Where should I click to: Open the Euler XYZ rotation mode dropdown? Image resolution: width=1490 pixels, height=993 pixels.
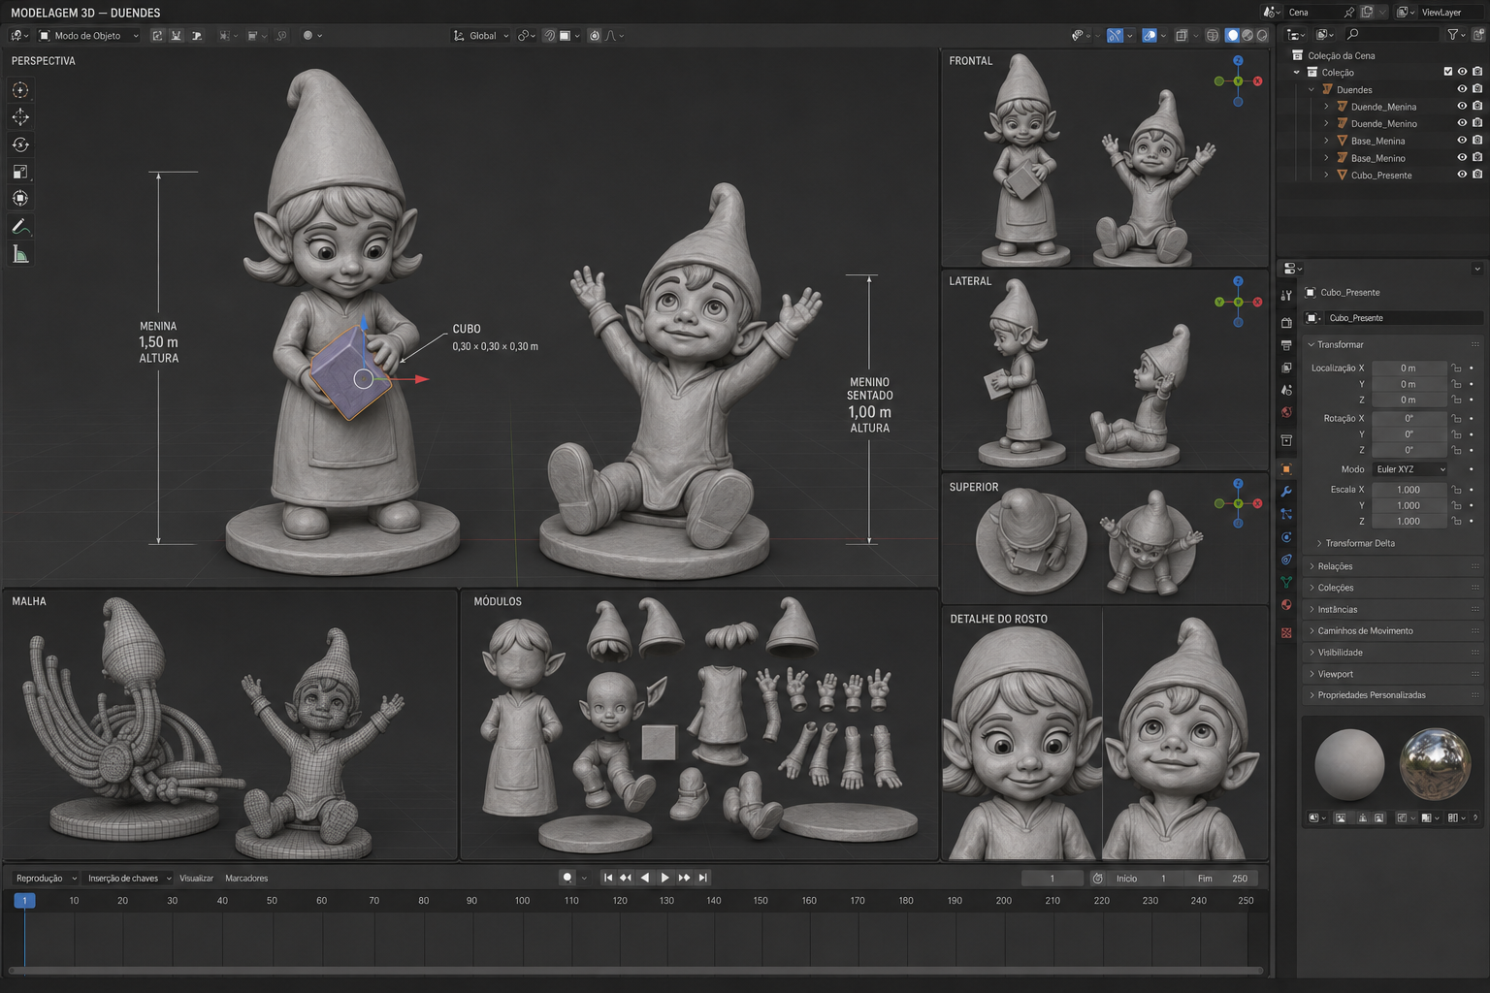pos(1409,469)
